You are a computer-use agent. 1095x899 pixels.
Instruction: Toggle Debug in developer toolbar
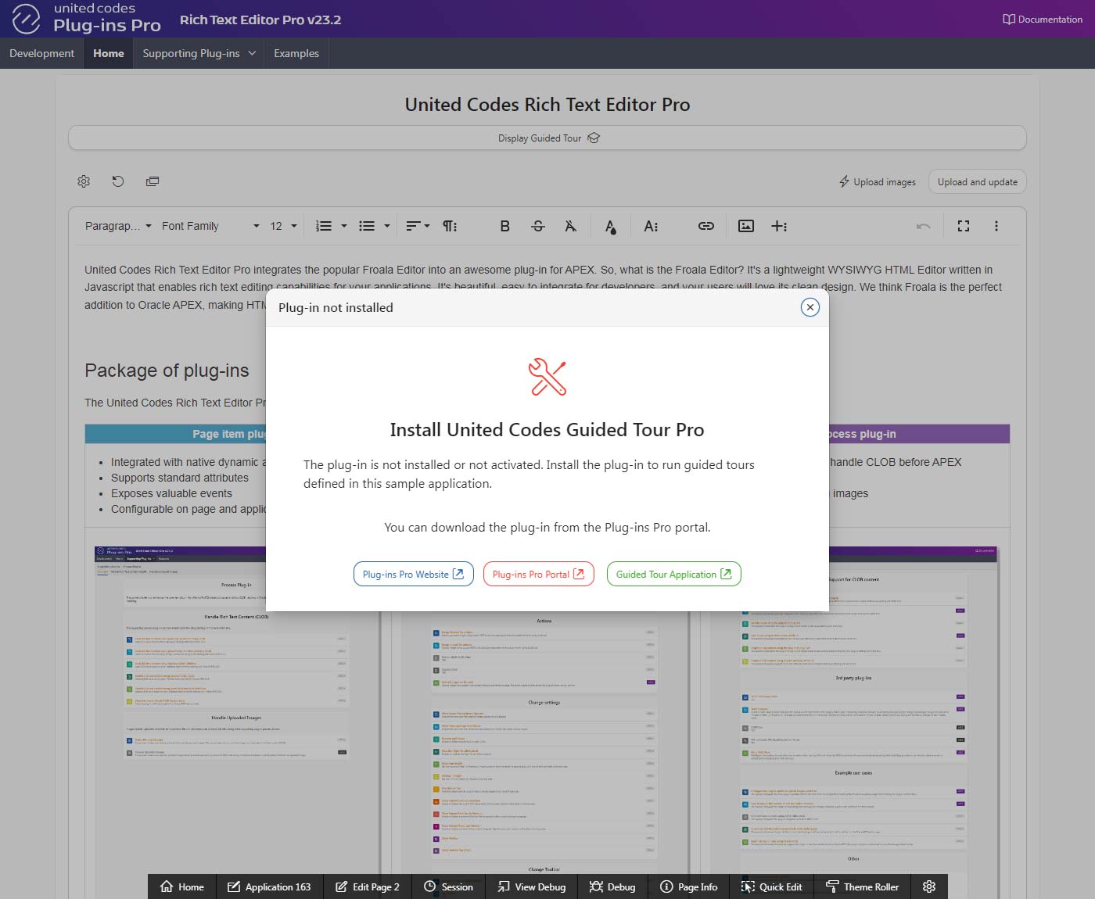coord(612,886)
